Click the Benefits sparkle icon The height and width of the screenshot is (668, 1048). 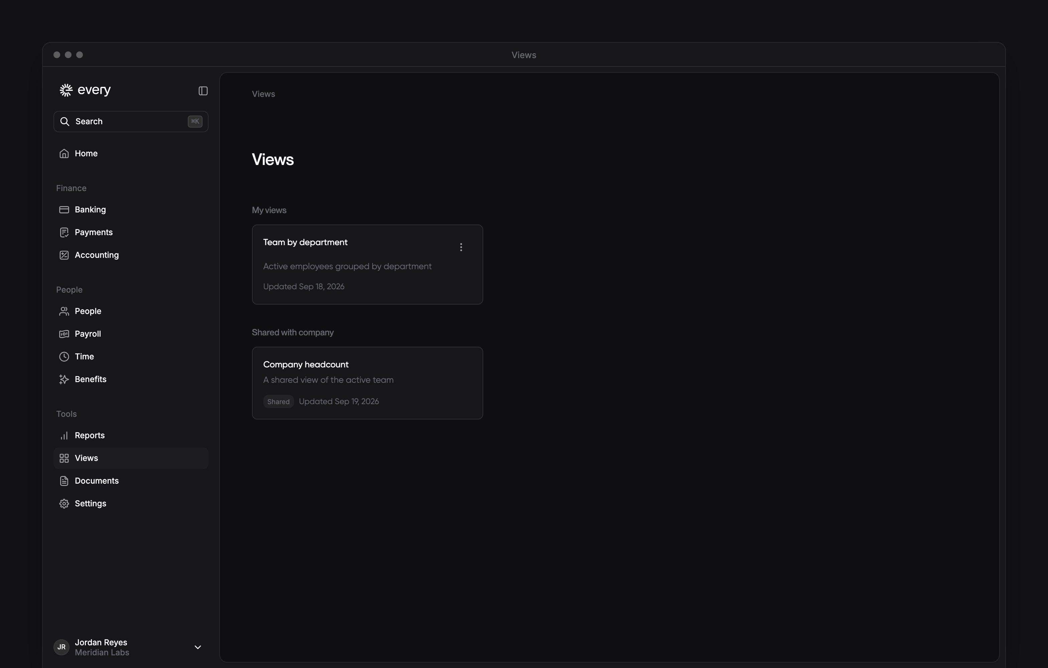(64, 379)
